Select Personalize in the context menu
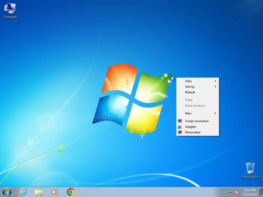 (x=198, y=132)
